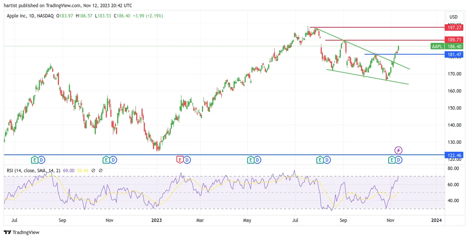The image size is (469, 239).
Task: Click the 2023 label on time axis
Action: pos(157,220)
